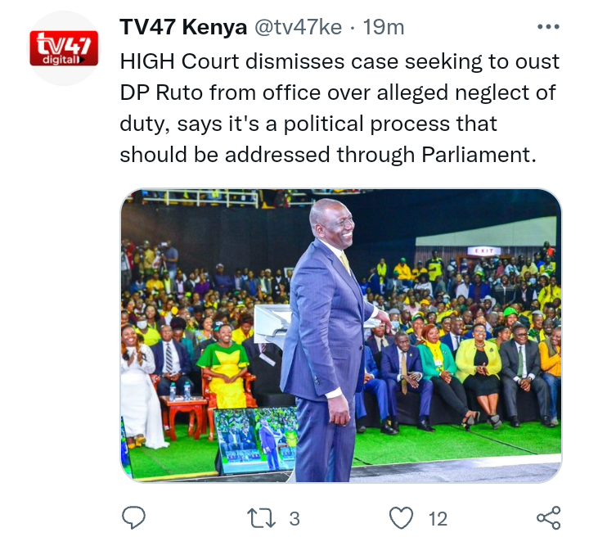Open the 19m timestamp permalink

tap(384, 27)
